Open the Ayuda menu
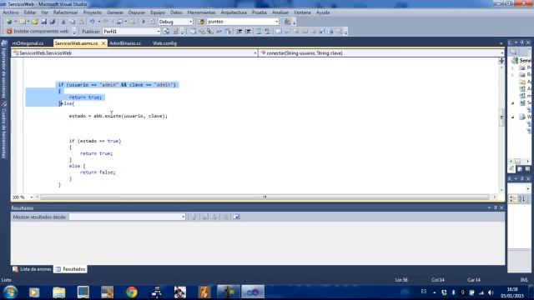Viewport: 534px width, 300px height. pos(323,12)
